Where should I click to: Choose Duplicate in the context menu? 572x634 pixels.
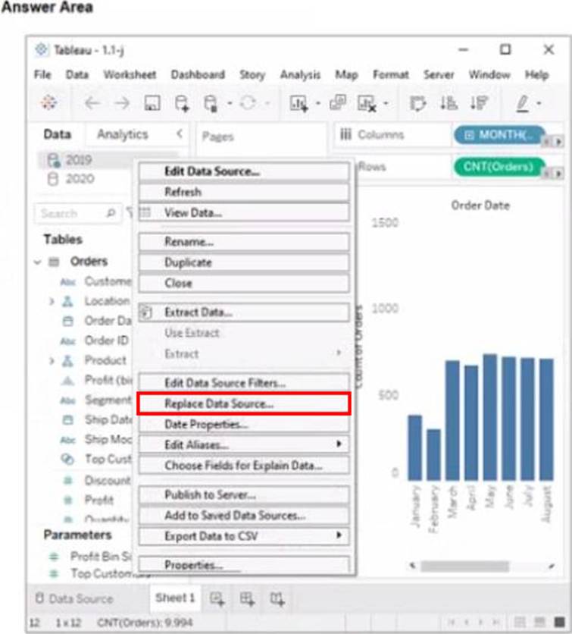[244, 262]
